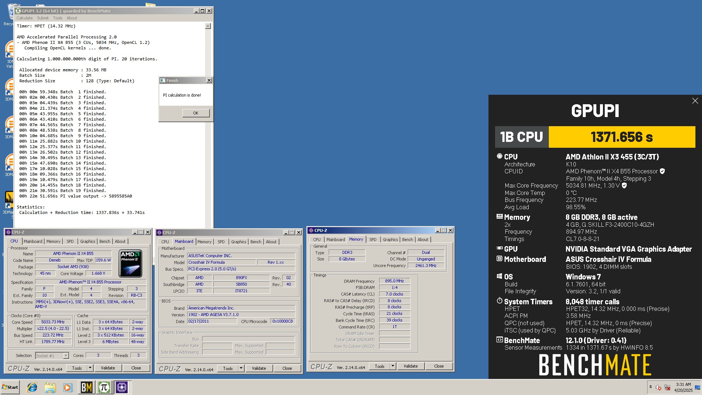Open SPD tab in Mainboard CPU-Z window
The height and width of the screenshot is (395, 702).
[x=221, y=242]
